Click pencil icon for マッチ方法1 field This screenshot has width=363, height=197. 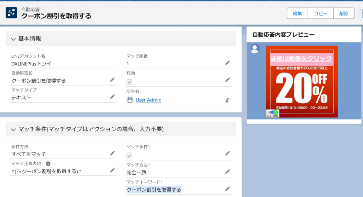click(x=228, y=172)
